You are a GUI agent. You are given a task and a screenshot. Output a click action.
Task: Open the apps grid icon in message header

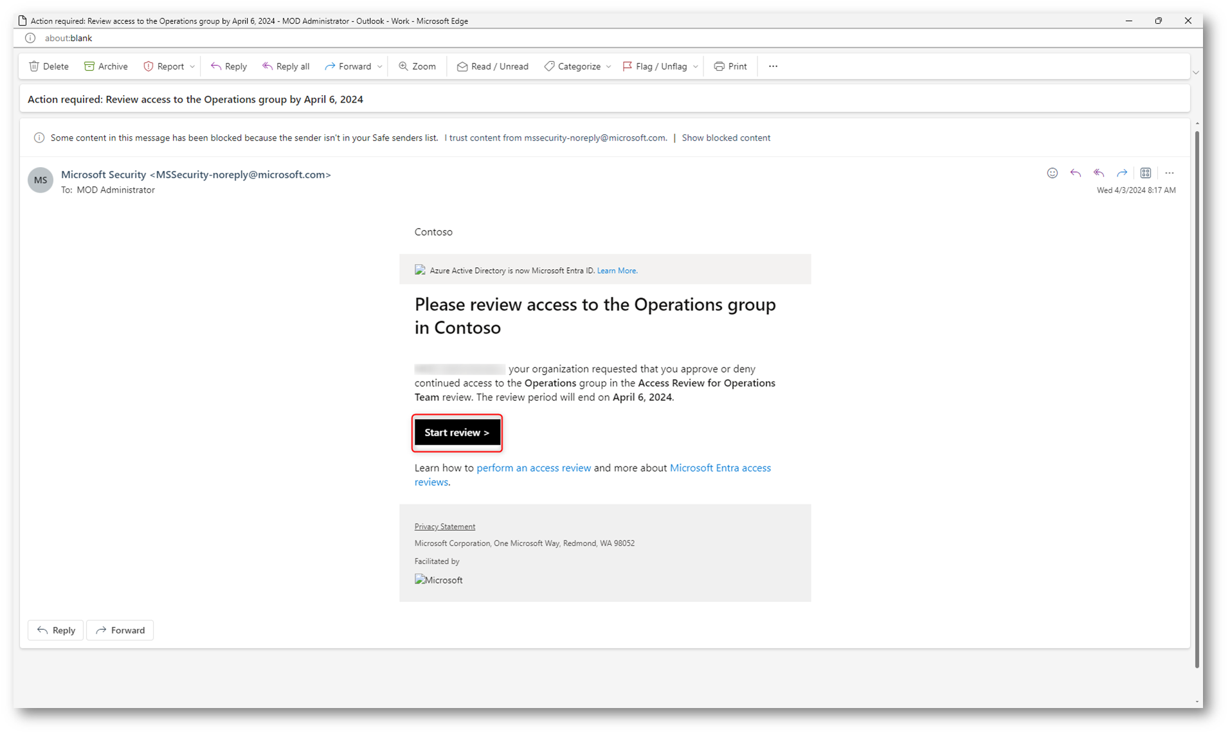(x=1146, y=173)
